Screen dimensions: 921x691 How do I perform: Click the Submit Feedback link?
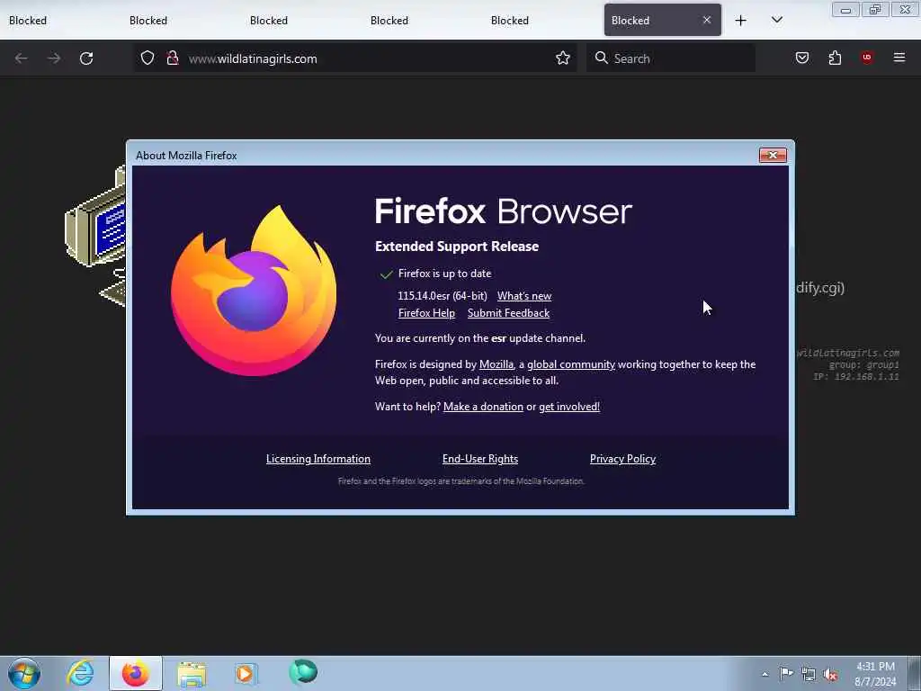[x=508, y=313]
